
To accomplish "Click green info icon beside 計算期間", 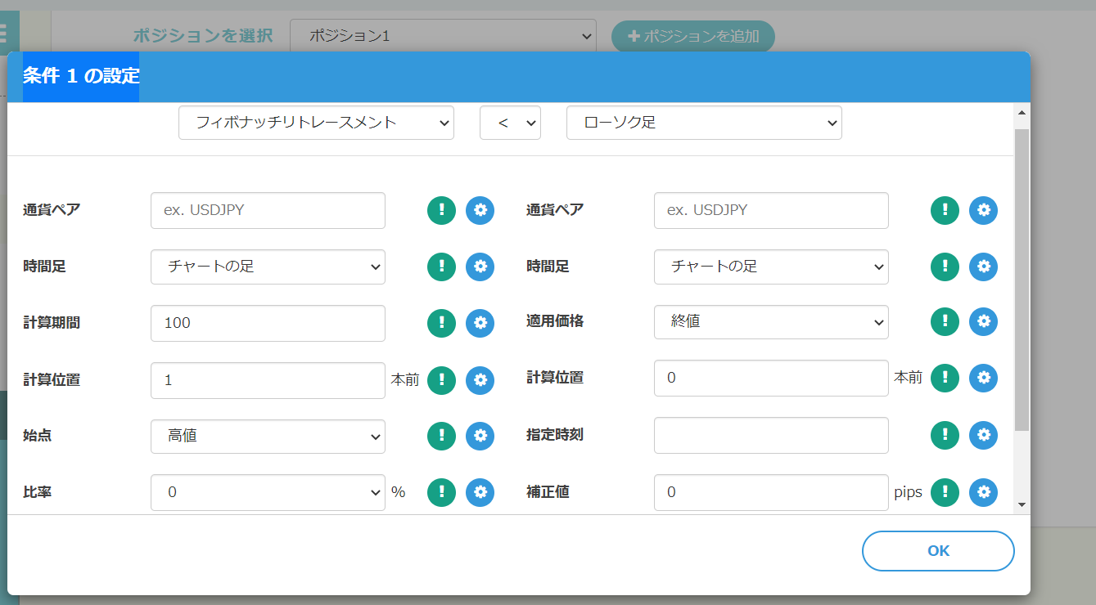I will (x=441, y=323).
